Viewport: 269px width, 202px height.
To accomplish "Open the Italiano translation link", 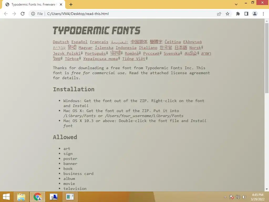I will point(148,48).
